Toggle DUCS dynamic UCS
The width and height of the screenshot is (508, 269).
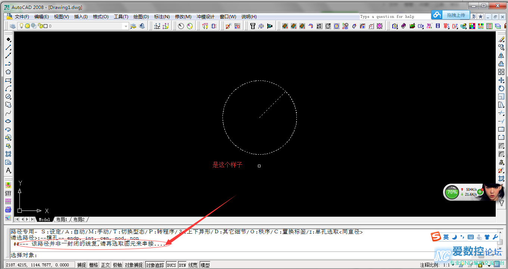coord(171,265)
